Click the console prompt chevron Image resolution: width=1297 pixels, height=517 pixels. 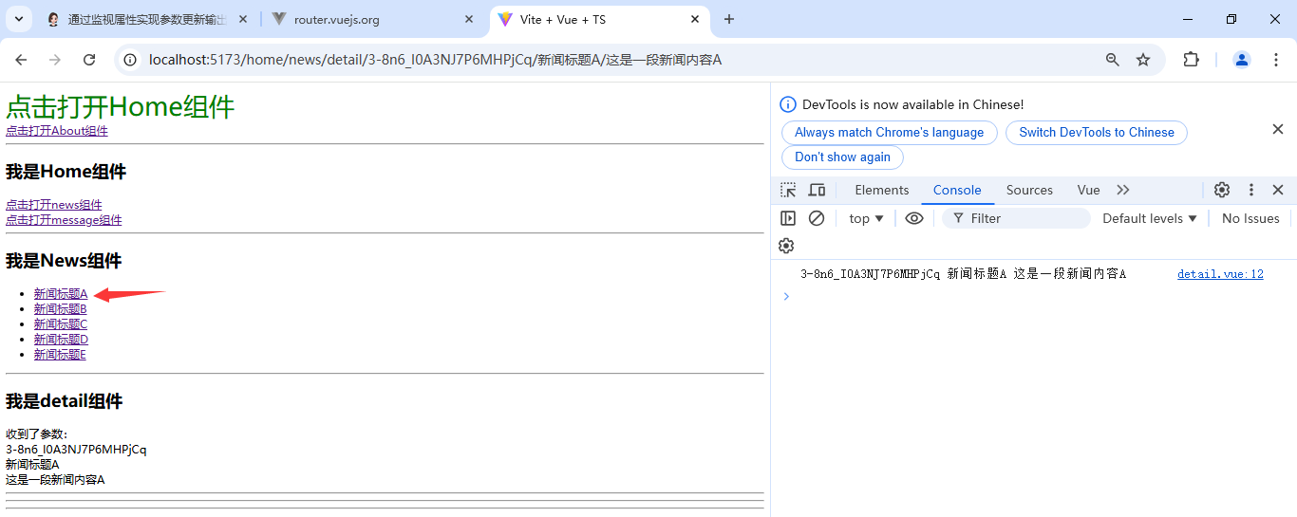(x=785, y=296)
